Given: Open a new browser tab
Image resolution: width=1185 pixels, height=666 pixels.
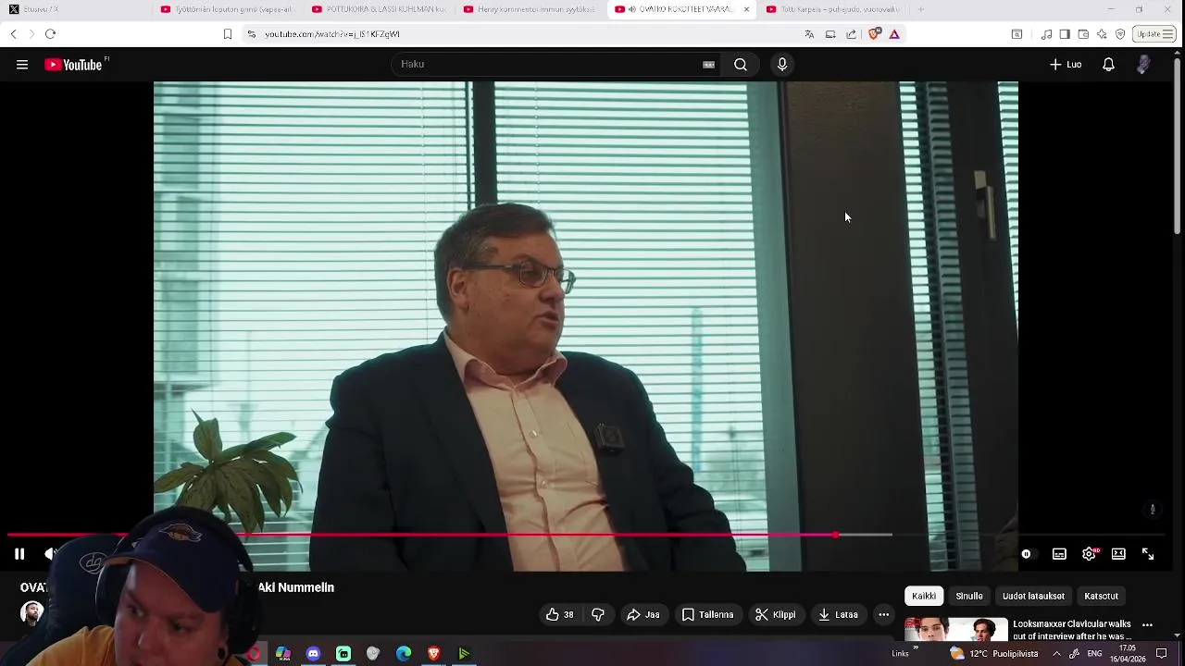Looking at the screenshot, I should (920, 9).
